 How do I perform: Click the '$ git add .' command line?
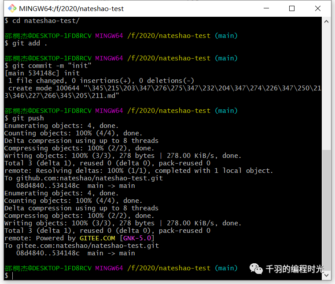click(26, 43)
